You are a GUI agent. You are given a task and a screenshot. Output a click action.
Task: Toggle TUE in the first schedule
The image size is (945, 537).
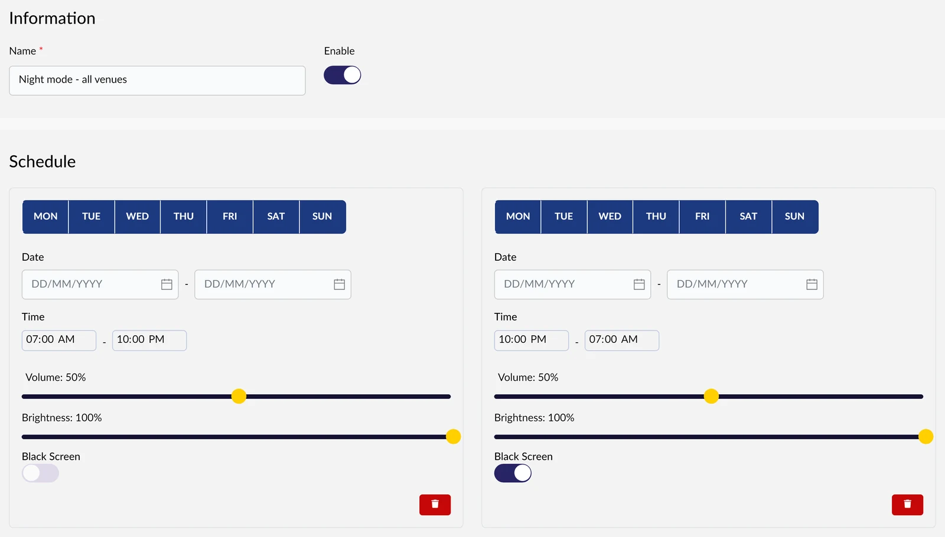click(x=92, y=217)
